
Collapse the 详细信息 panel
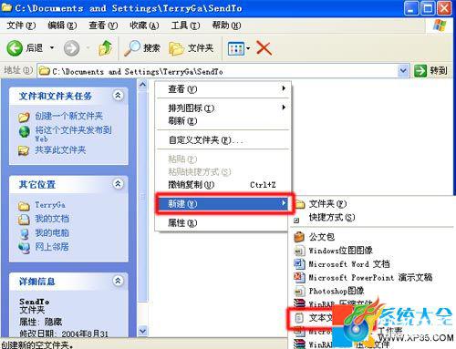click(118, 281)
